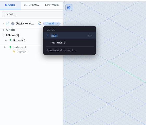Click the 3D view cube icon
146x125 pixels.
tap(69, 8)
